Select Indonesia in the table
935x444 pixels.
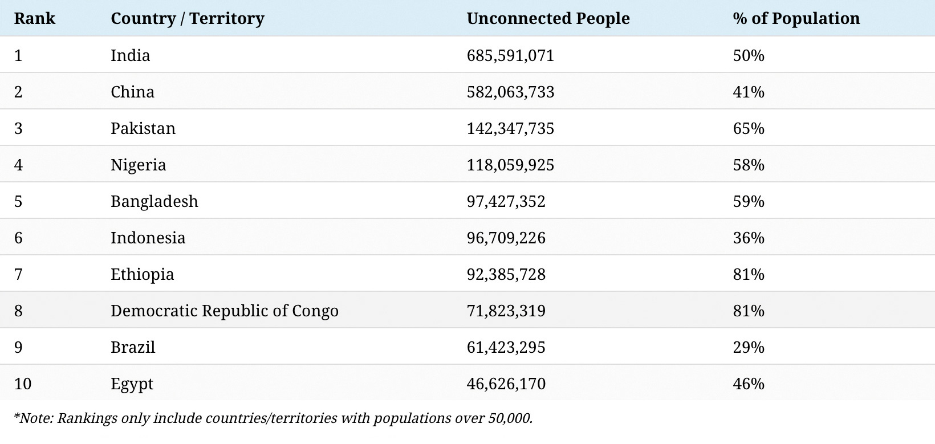coord(148,238)
